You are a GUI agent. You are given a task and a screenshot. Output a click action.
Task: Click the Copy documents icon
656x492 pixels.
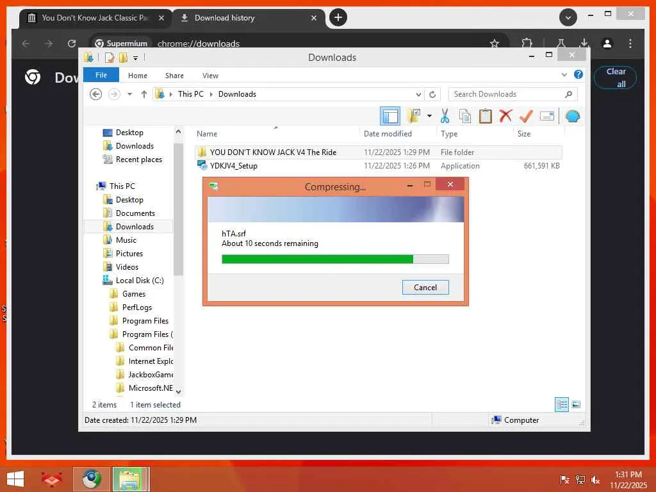(465, 116)
